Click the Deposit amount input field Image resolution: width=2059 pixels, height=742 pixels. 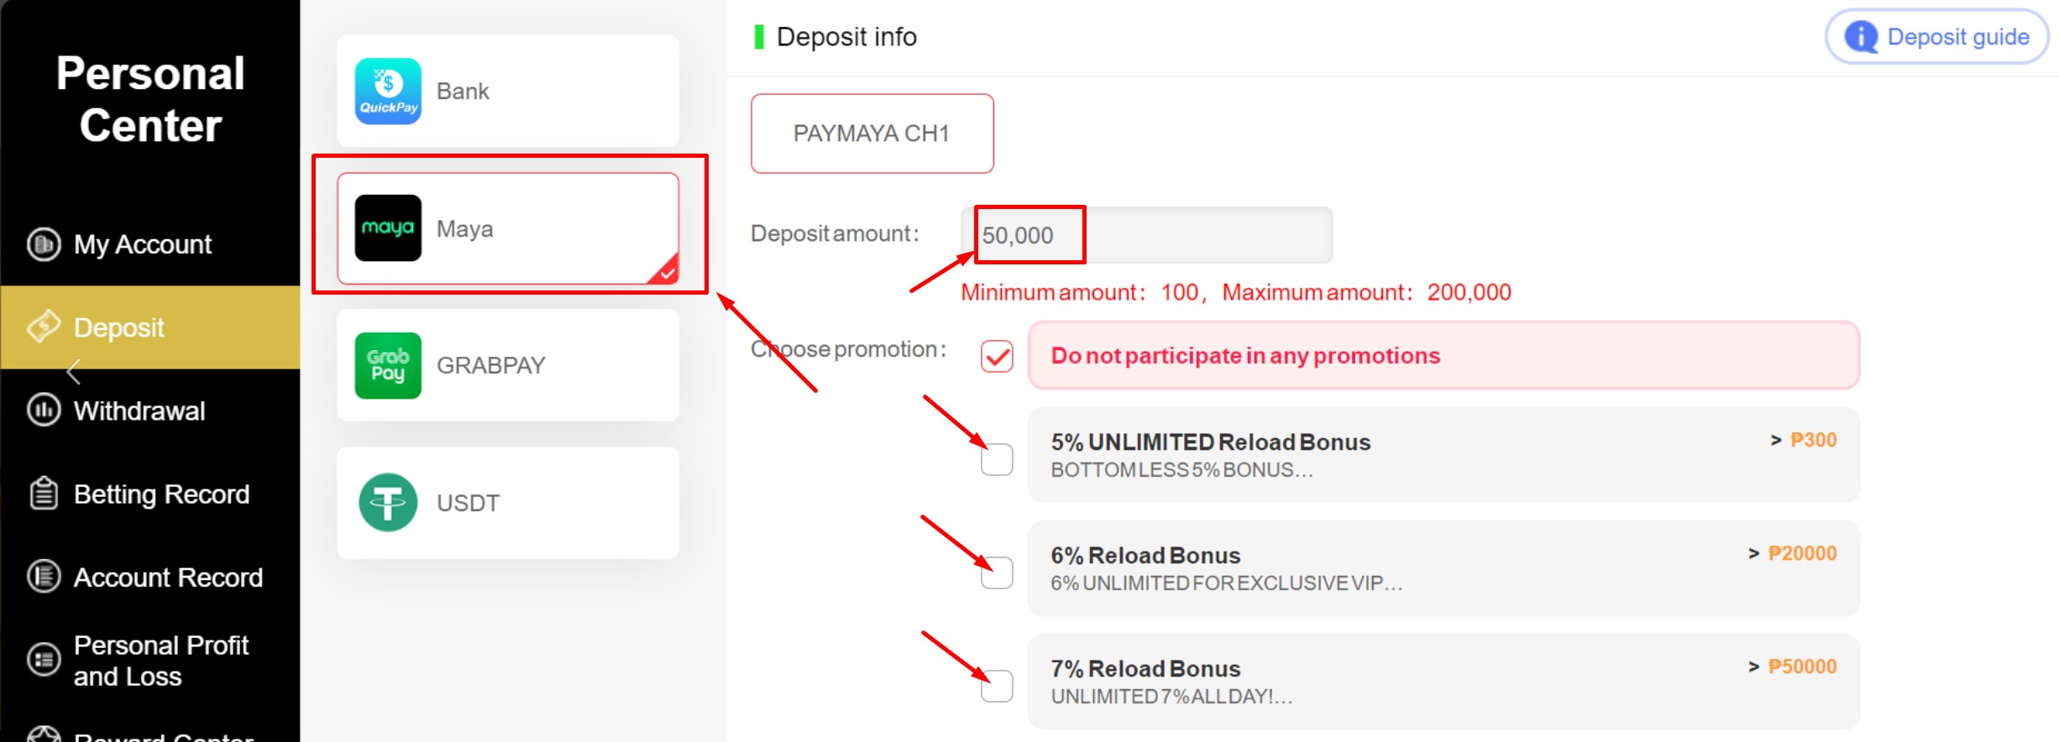coord(1147,235)
